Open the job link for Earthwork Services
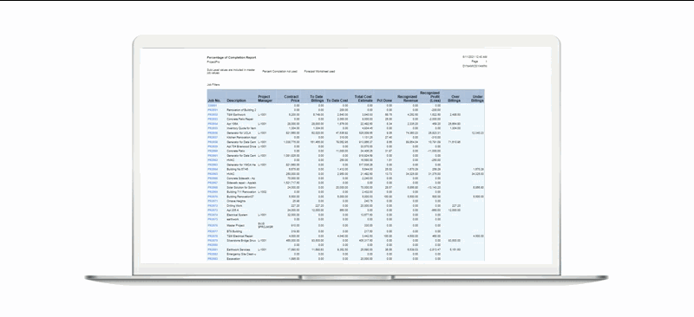 (x=213, y=249)
